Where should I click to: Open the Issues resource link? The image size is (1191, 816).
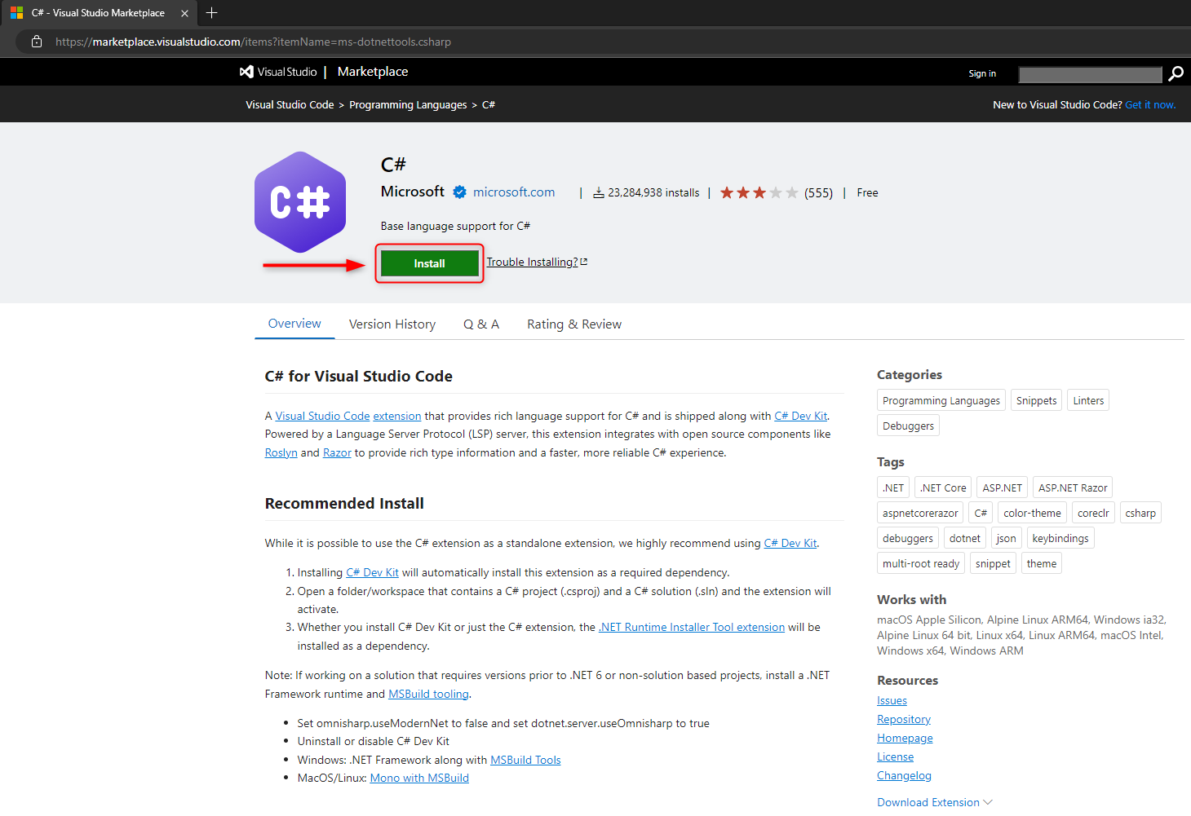(x=892, y=700)
